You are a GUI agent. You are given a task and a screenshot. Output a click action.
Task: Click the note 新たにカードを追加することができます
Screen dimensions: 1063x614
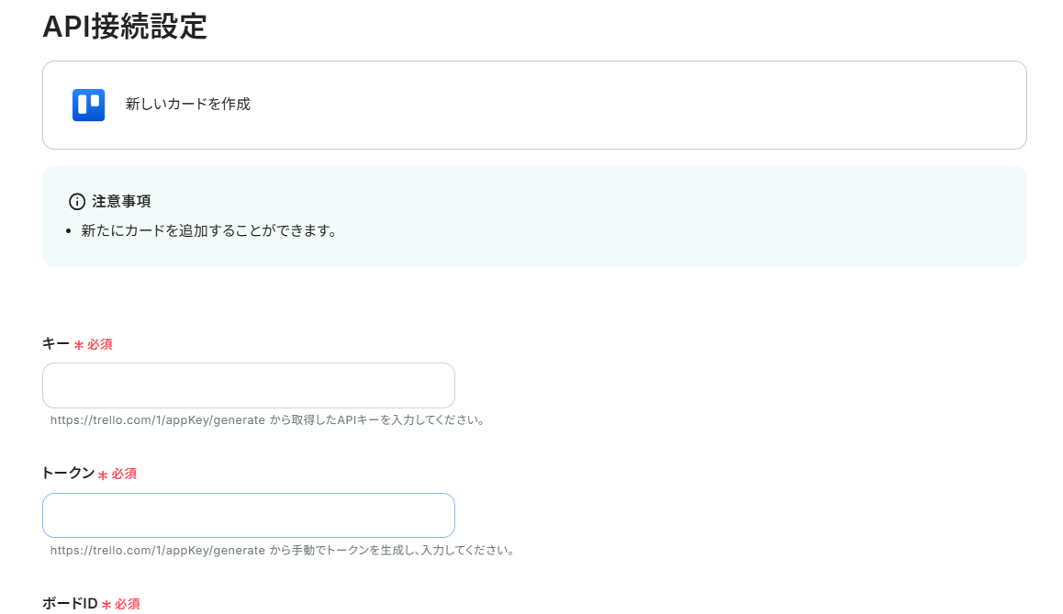pos(208,230)
